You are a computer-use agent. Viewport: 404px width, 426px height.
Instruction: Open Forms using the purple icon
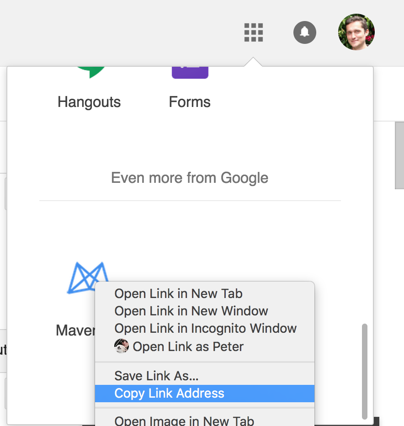[190, 73]
